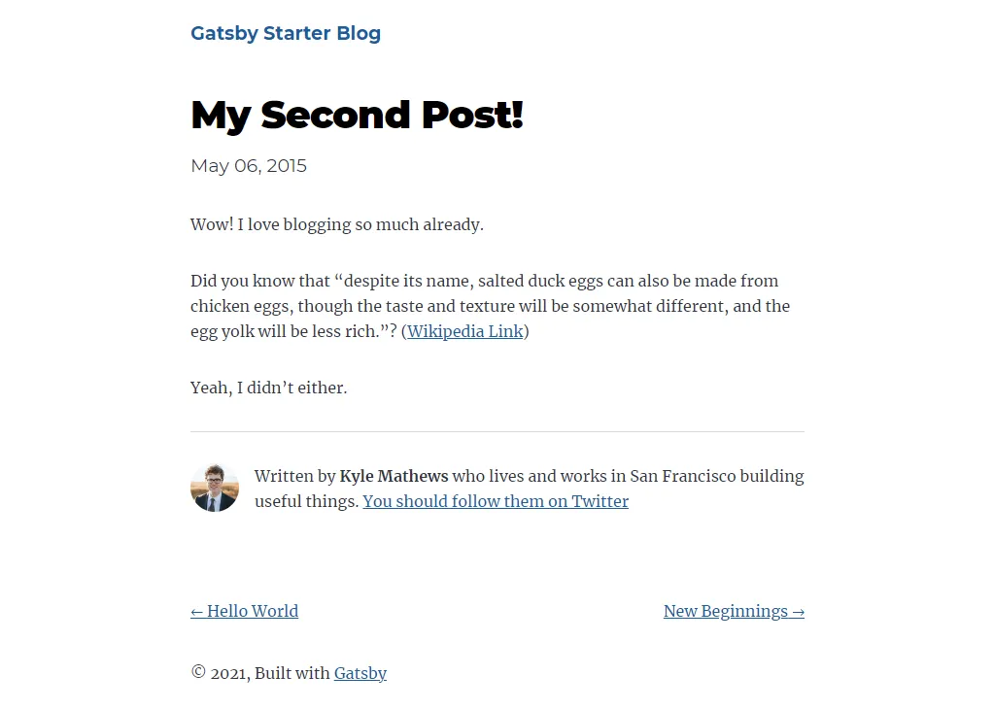994x709 pixels.
Task: Click the 'Wow! I love blogging' paragraph
Action: click(336, 224)
